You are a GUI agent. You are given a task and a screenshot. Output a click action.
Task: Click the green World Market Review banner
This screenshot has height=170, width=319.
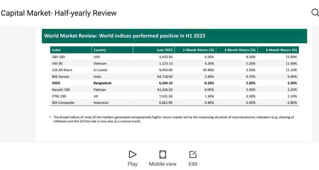[174, 36]
